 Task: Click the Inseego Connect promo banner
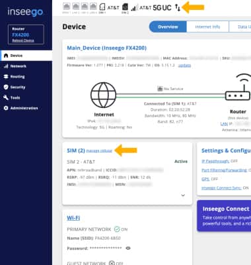tap(224, 216)
